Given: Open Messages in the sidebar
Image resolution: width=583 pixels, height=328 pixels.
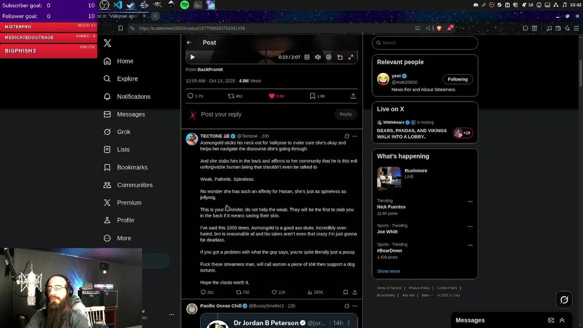Looking at the screenshot, I should pyautogui.click(x=124, y=114).
